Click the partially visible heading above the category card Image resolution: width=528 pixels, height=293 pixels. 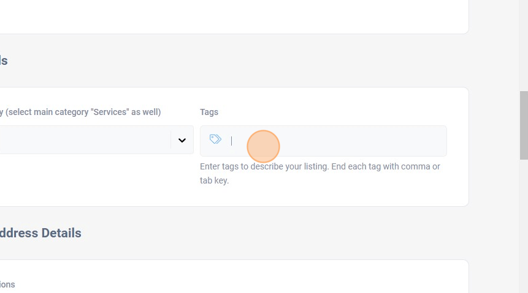tap(4, 61)
